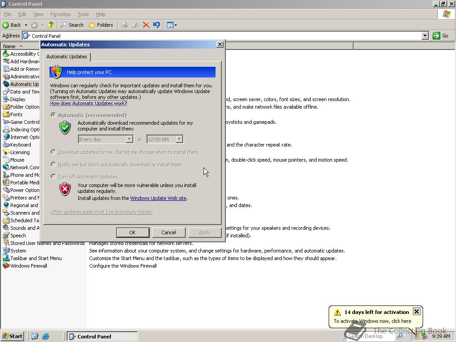Open the Edit menu
The height and width of the screenshot is (342, 456).
click(22, 14)
